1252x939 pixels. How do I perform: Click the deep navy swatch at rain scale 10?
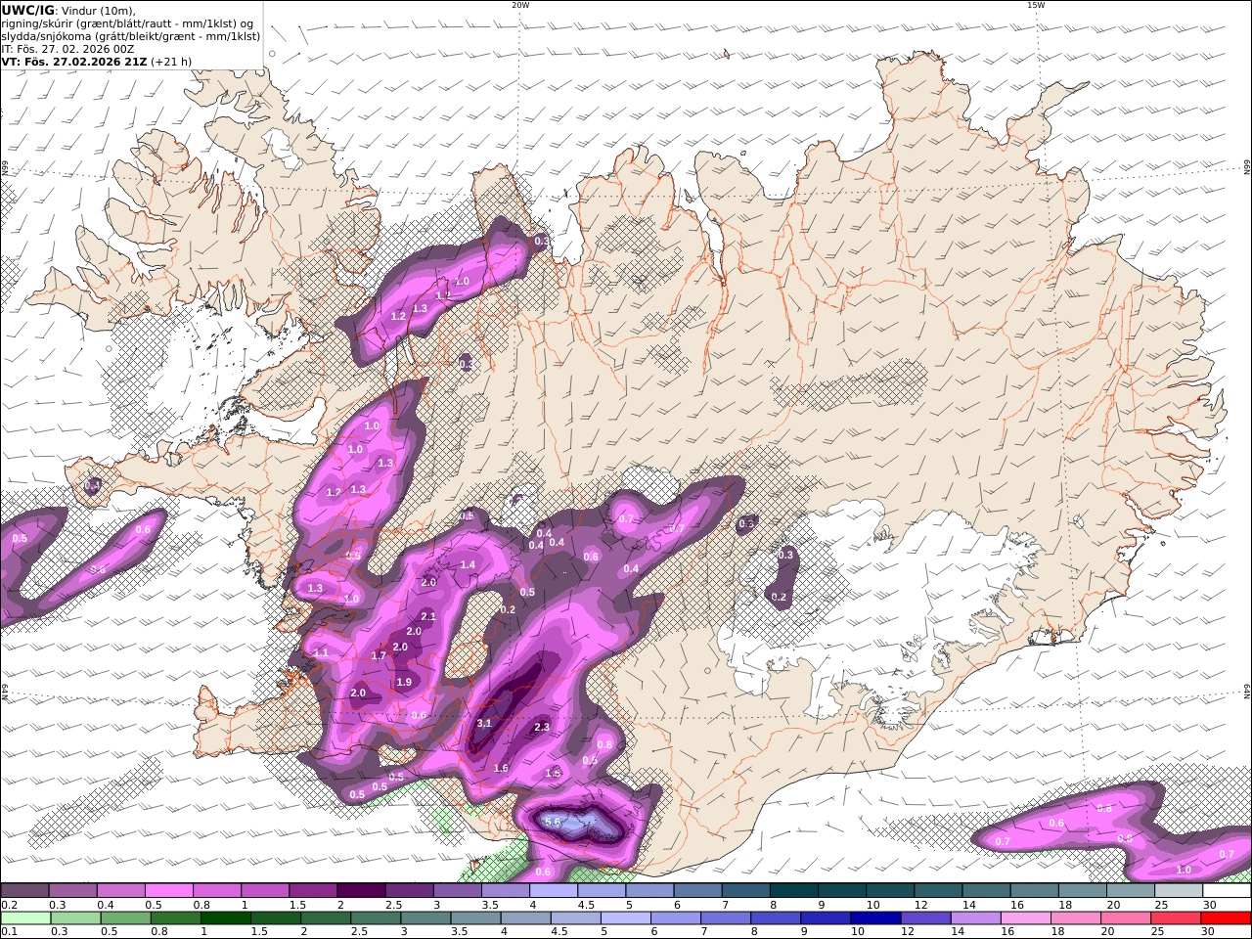coord(876,917)
